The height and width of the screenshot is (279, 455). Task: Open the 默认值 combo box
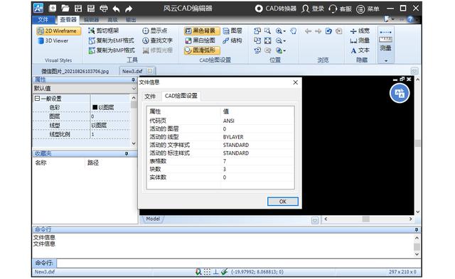85,88
